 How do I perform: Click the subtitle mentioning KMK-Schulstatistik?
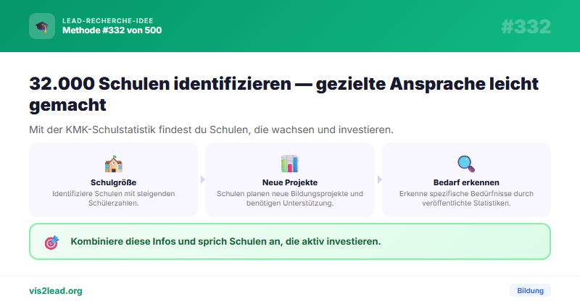211,130
